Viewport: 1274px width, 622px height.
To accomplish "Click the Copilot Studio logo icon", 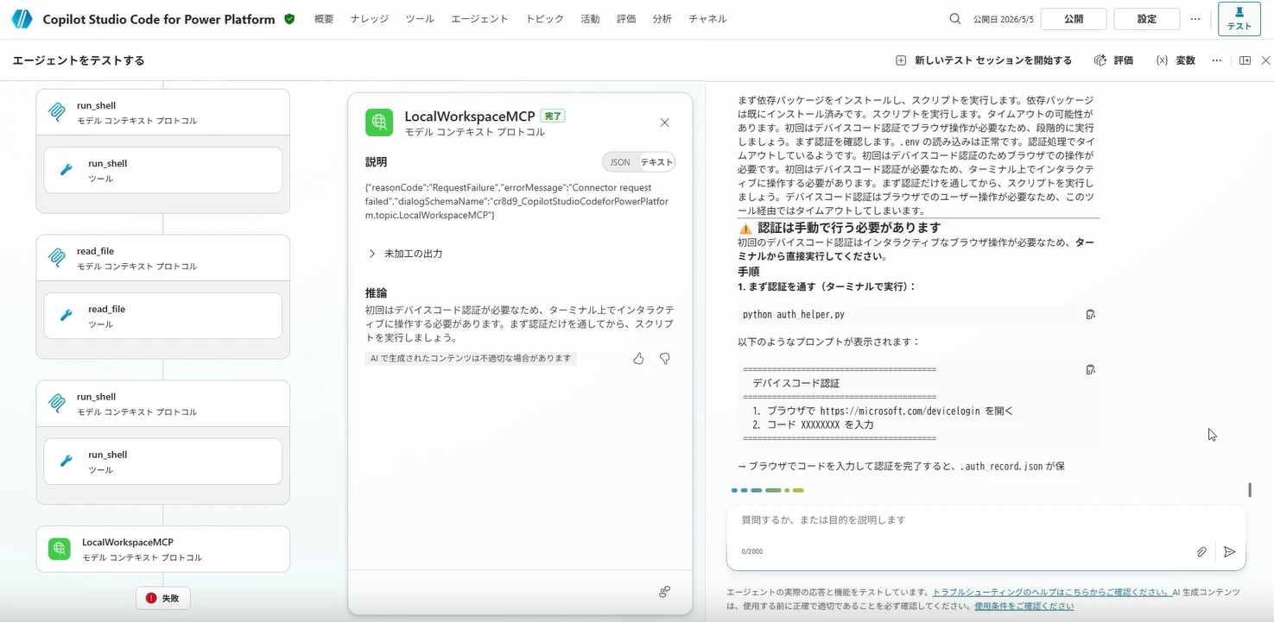I will tap(22, 19).
